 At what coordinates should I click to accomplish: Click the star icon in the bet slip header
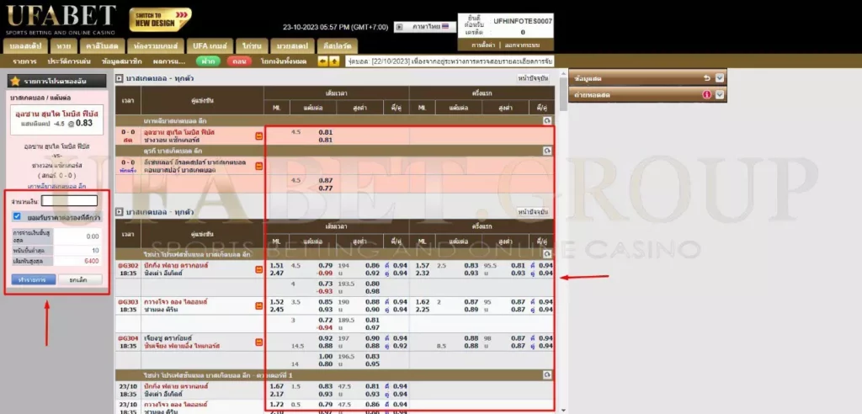[x=14, y=81]
